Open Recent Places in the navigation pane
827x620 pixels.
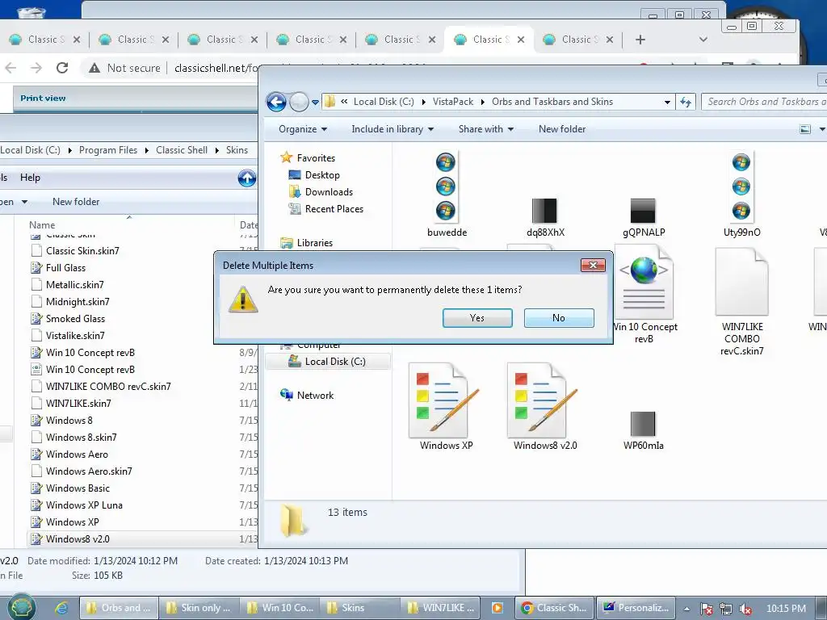[x=334, y=209]
